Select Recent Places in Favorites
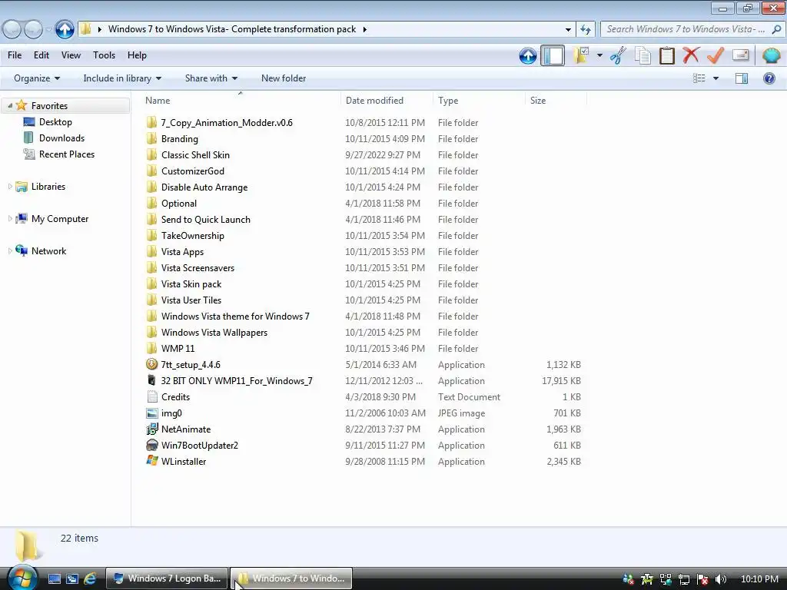The height and width of the screenshot is (590, 787). [59, 154]
